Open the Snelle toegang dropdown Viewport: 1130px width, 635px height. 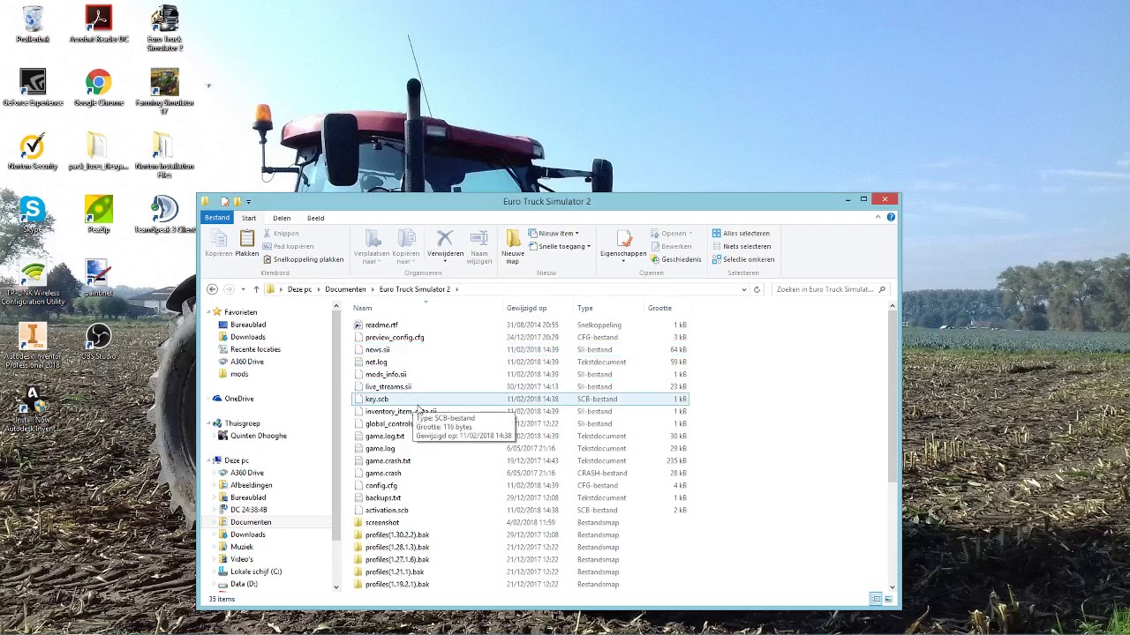click(560, 246)
